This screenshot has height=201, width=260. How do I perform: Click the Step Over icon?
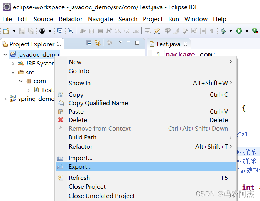pyautogui.click(x=127, y=31)
